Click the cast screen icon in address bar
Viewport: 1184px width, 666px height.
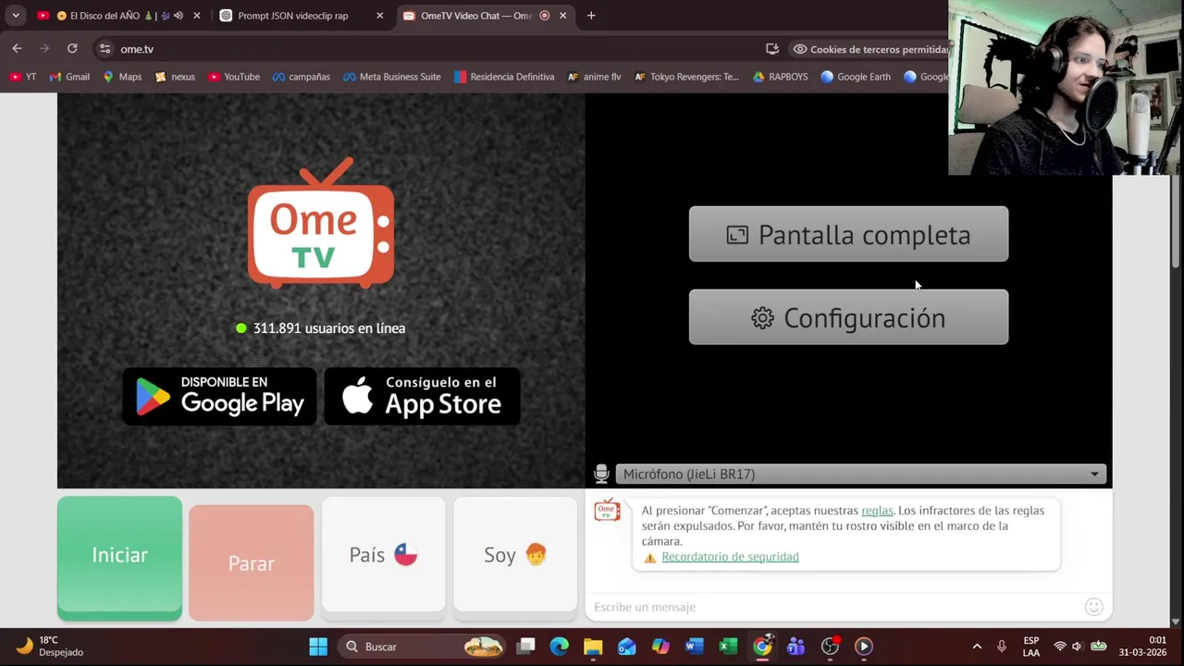(x=772, y=49)
